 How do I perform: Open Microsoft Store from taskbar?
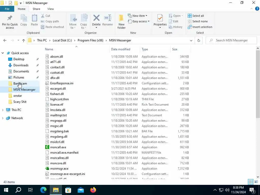pyautogui.click(x=68, y=190)
